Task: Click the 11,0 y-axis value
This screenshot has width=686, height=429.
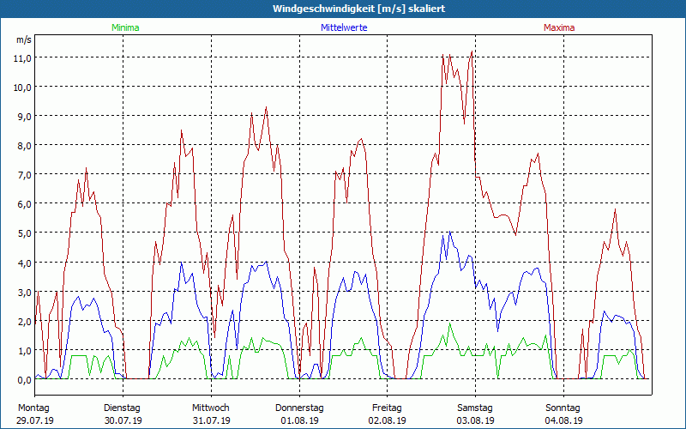Action: (x=23, y=57)
